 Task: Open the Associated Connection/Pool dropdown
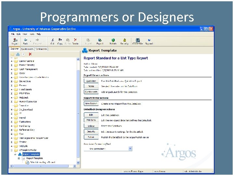coord(130,149)
